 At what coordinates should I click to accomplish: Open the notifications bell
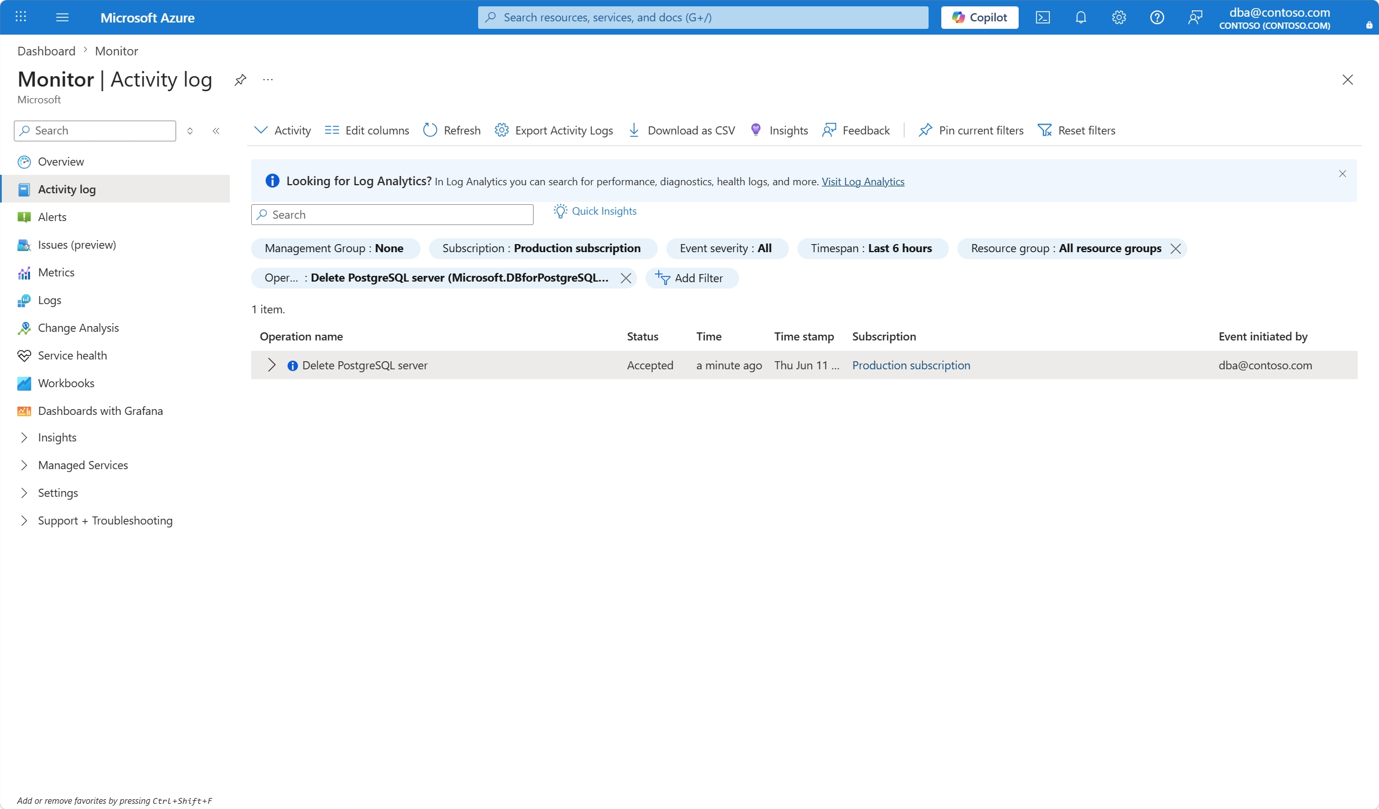coord(1080,17)
